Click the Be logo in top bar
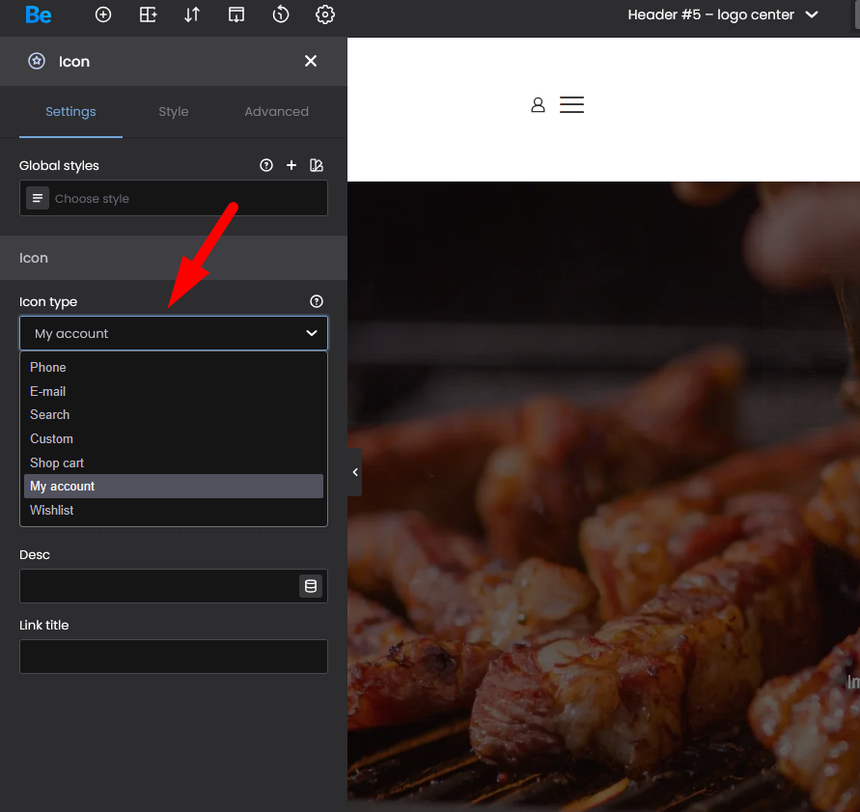This screenshot has width=860, height=812. (39, 14)
